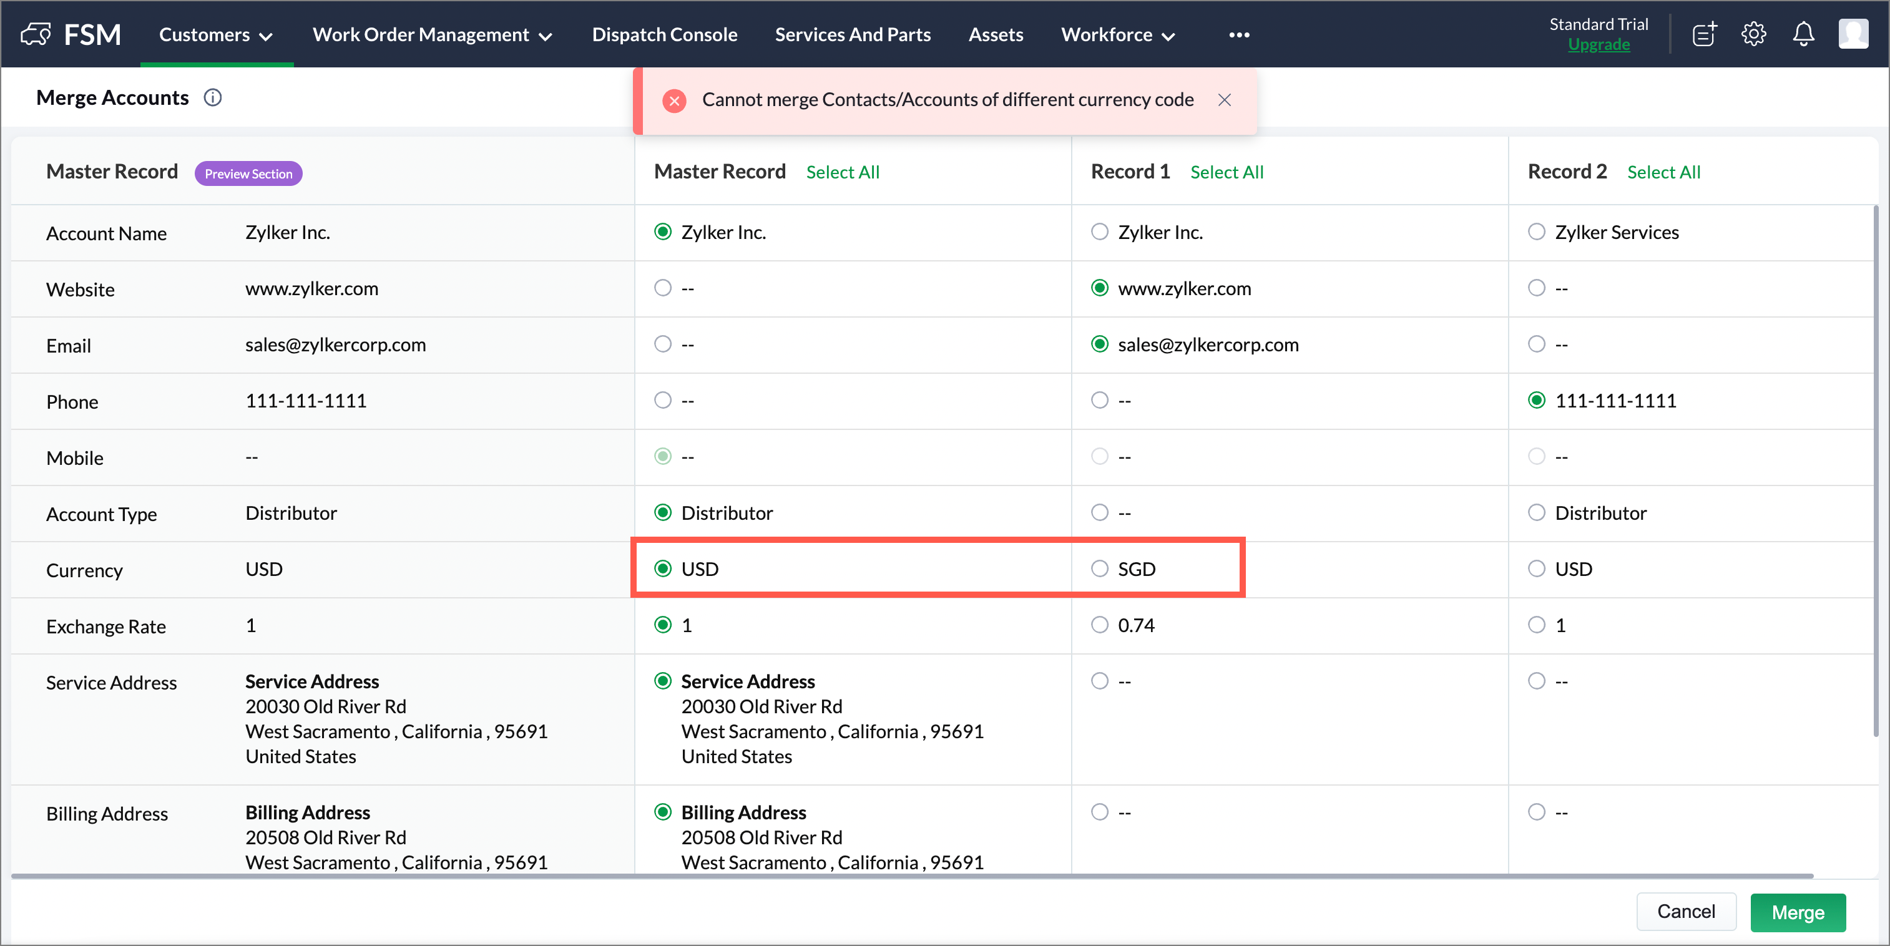Choose 0.74 exchange rate radio button
The height and width of the screenshot is (946, 1890).
tap(1099, 625)
